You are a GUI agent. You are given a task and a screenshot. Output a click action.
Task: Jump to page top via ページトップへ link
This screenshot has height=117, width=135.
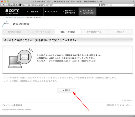pyautogui.click(x=127, y=101)
